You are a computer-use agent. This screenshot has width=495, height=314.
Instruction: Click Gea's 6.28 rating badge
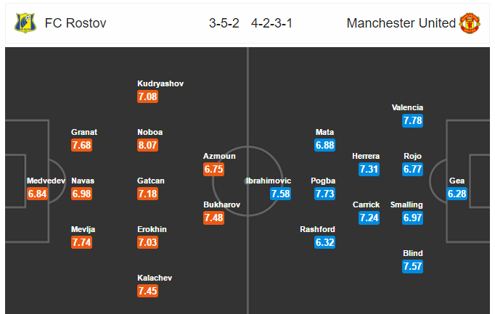tap(457, 194)
